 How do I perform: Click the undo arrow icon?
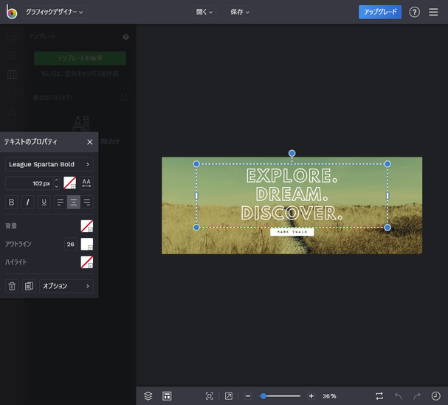tap(399, 396)
